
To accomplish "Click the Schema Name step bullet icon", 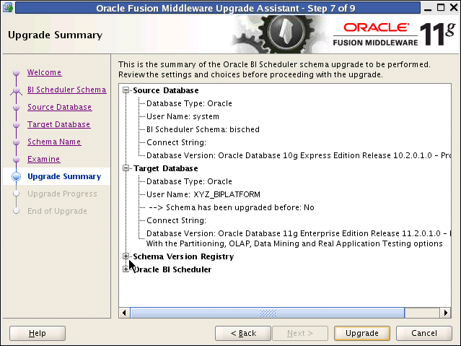I will tap(16, 142).
